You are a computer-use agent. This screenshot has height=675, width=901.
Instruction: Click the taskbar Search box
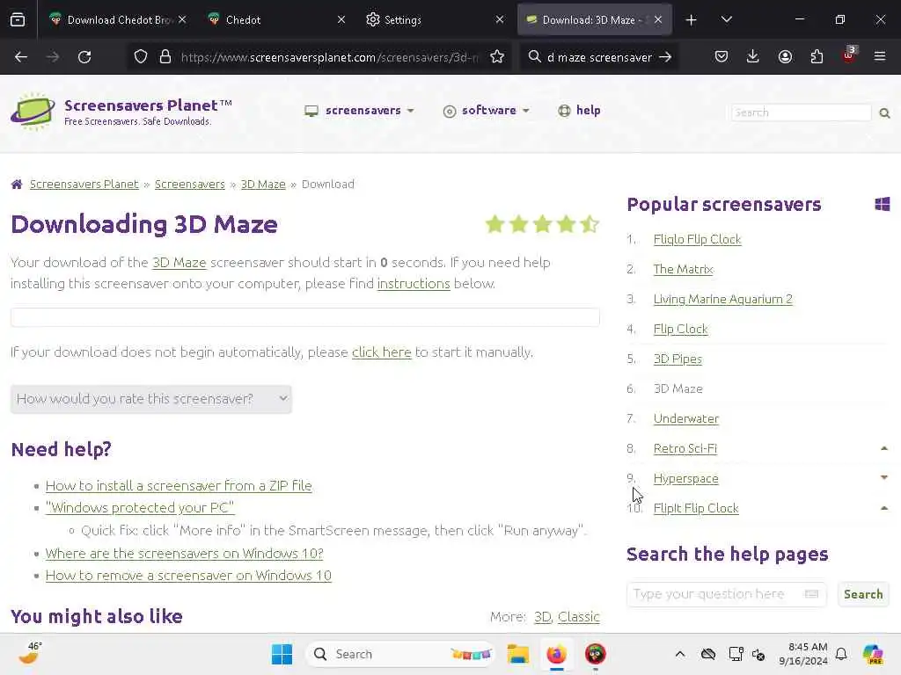coord(400,654)
